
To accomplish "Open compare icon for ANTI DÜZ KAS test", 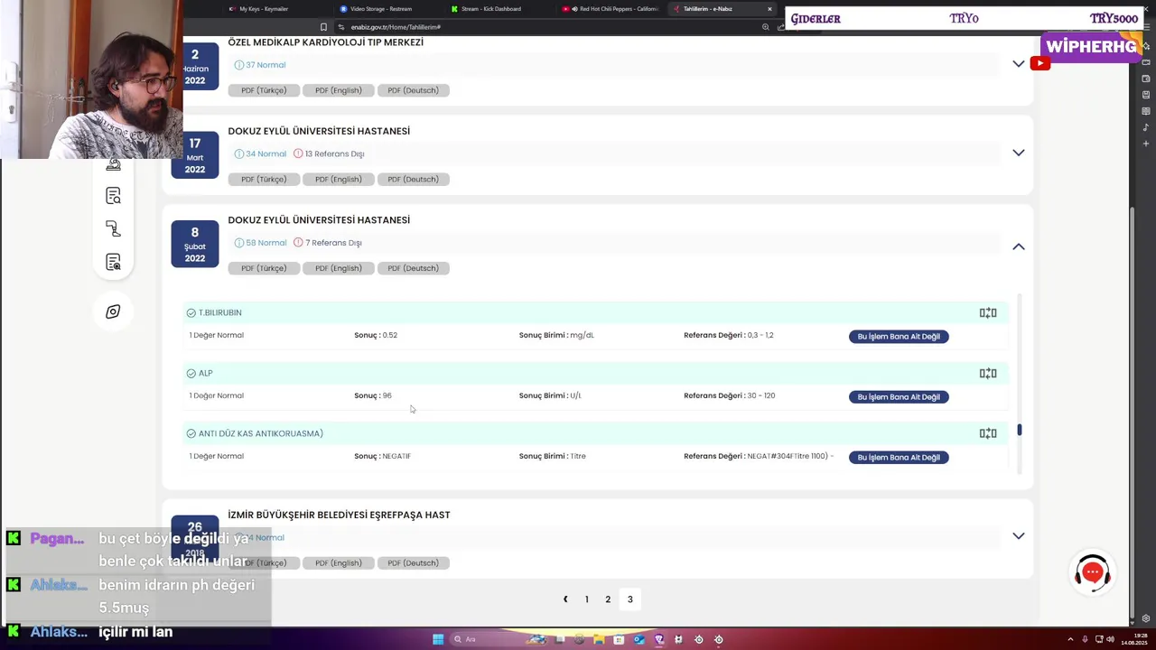I will pos(988,433).
